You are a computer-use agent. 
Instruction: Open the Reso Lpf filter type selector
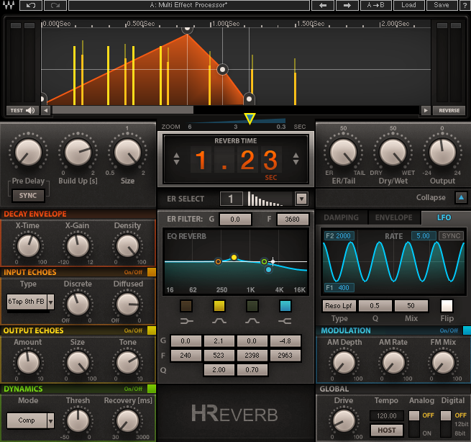339,306
